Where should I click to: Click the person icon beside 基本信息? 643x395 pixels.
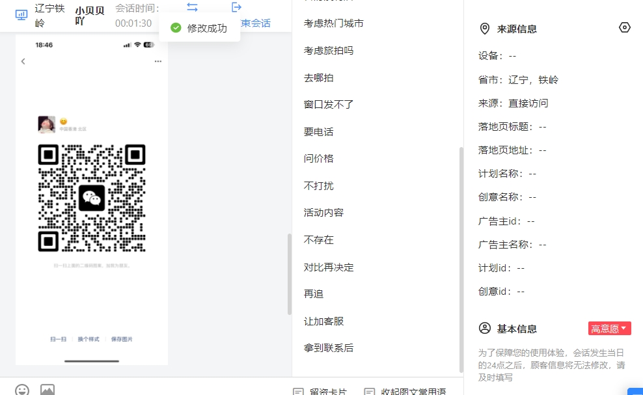coord(485,328)
